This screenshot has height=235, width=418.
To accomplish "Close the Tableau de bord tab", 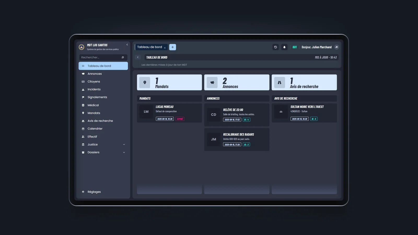I will click(165, 48).
